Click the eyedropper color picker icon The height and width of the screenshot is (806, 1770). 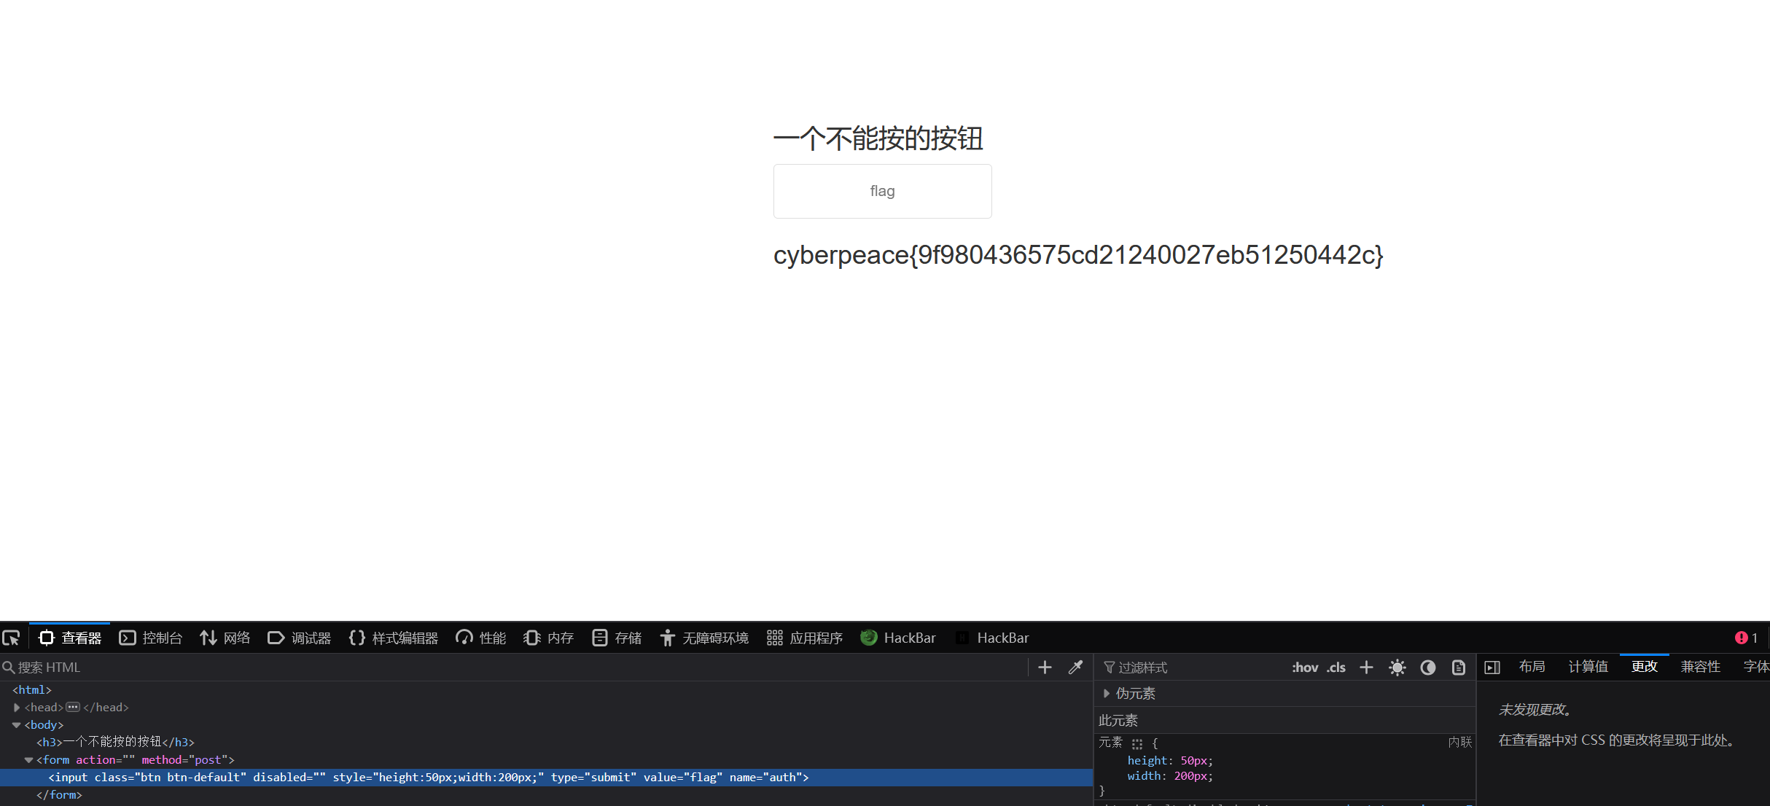pos(1075,668)
